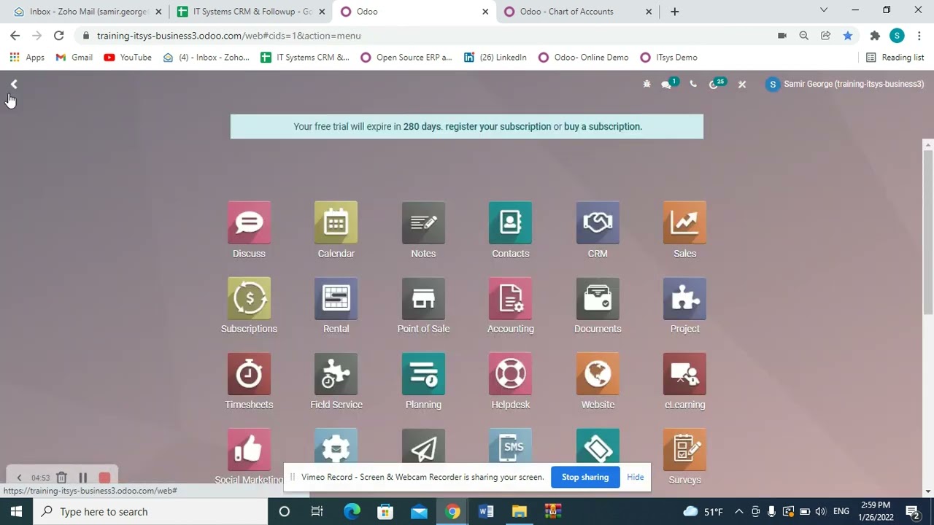Delete the recording with trash icon
The height and width of the screenshot is (525, 934).
click(62, 478)
